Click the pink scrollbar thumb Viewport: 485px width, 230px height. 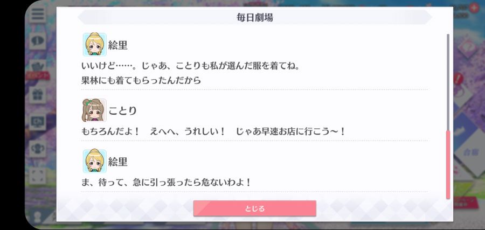[x=448, y=164]
